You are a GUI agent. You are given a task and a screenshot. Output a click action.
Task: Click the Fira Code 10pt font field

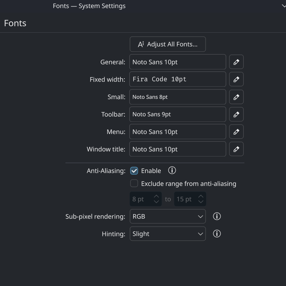click(178, 79)
